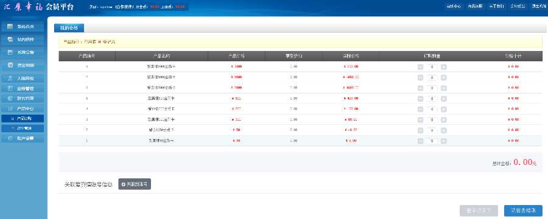Increase quantity for product number 1
Viewport: 548px width, 219px height.
[x=443, y=141]
